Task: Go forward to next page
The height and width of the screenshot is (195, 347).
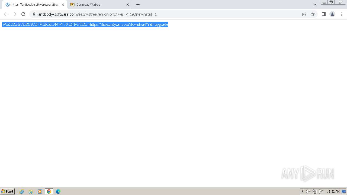Action: point(15,14)
